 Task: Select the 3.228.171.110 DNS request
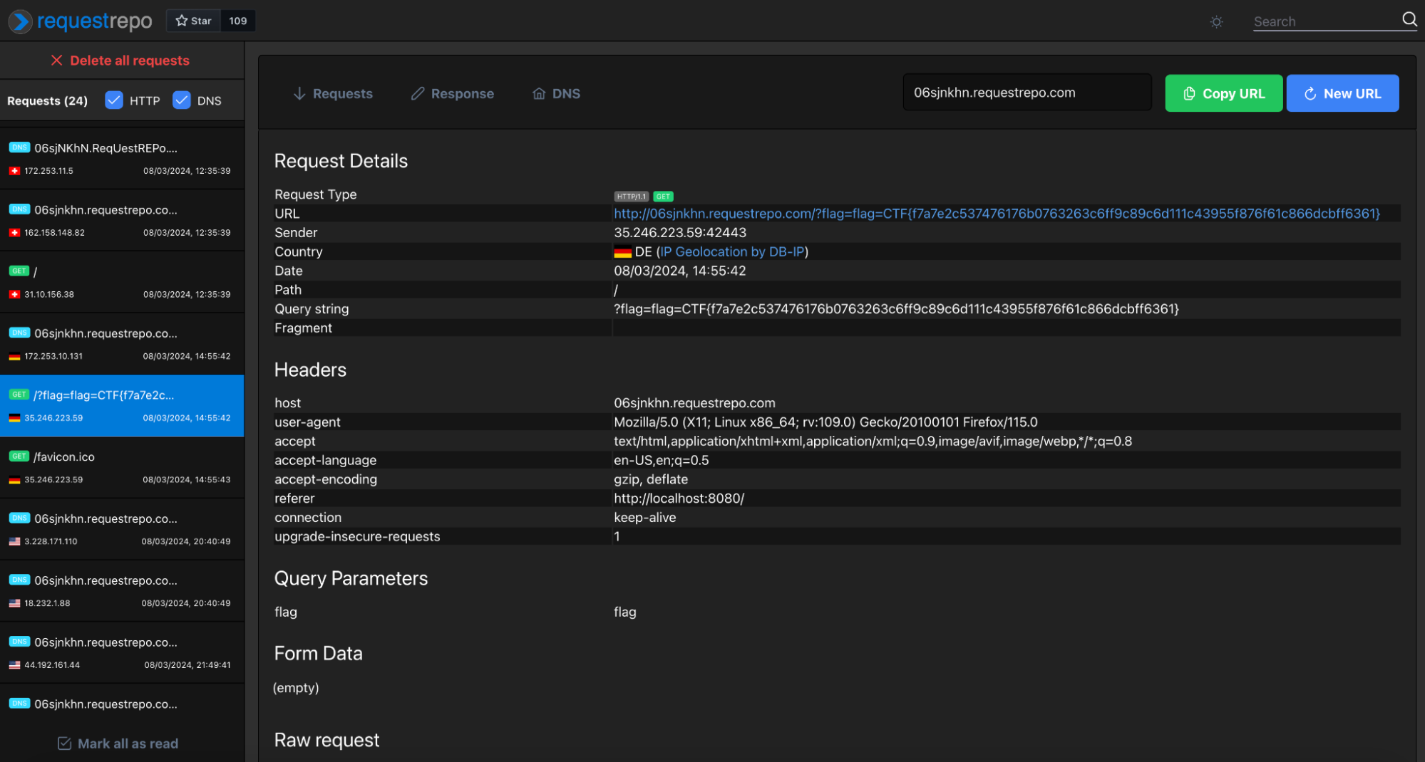coord(122,529)
